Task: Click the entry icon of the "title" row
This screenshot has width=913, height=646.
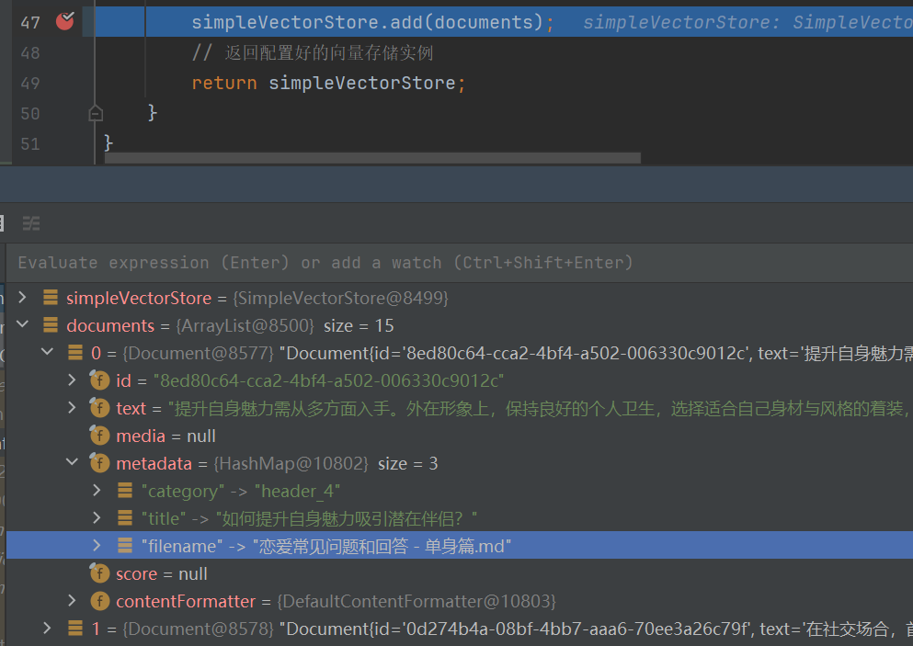Action: pos(125,517)
